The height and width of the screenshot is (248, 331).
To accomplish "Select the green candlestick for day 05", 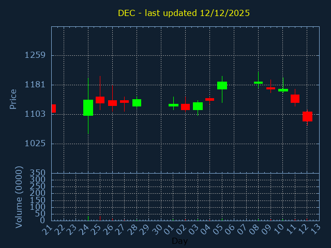I will tap(222, 85).
